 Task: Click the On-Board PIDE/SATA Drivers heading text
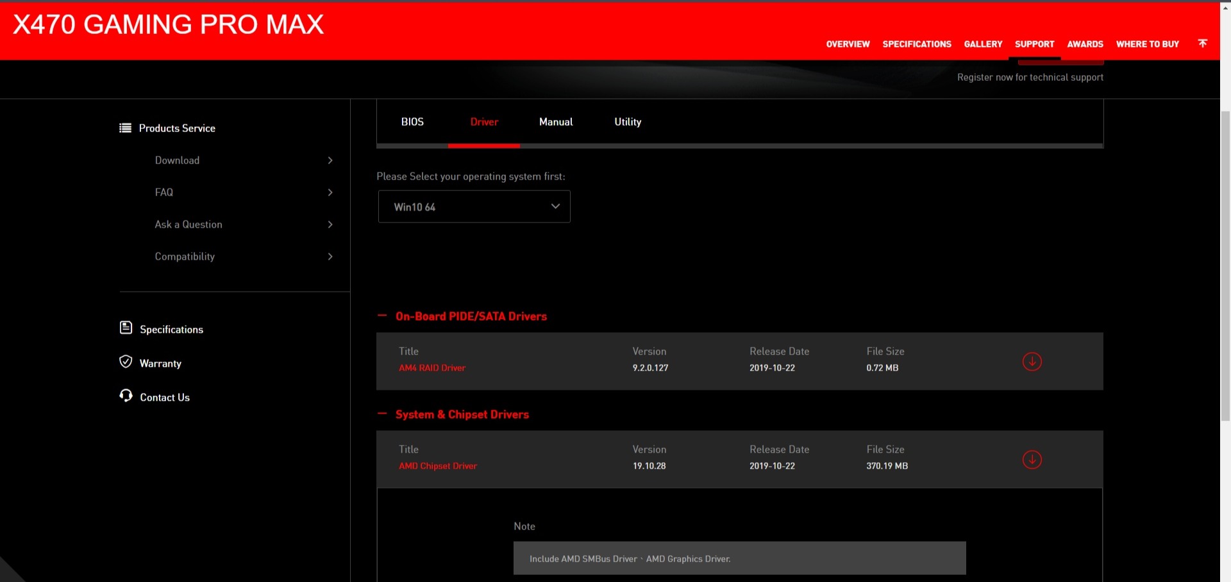[471, 316]
